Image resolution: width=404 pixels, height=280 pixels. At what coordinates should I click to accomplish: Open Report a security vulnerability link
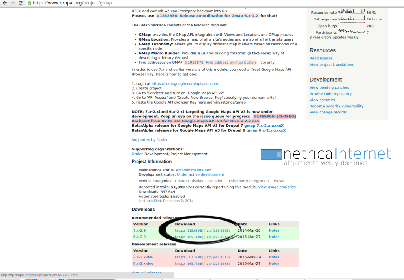coord(336,106)
